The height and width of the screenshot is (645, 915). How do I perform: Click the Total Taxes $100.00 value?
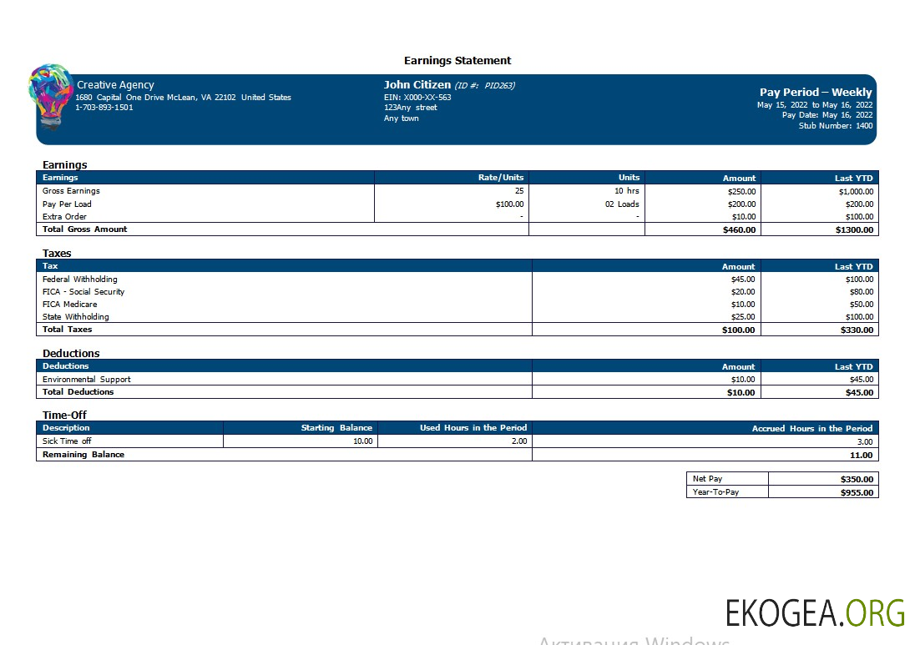[738, 330]
